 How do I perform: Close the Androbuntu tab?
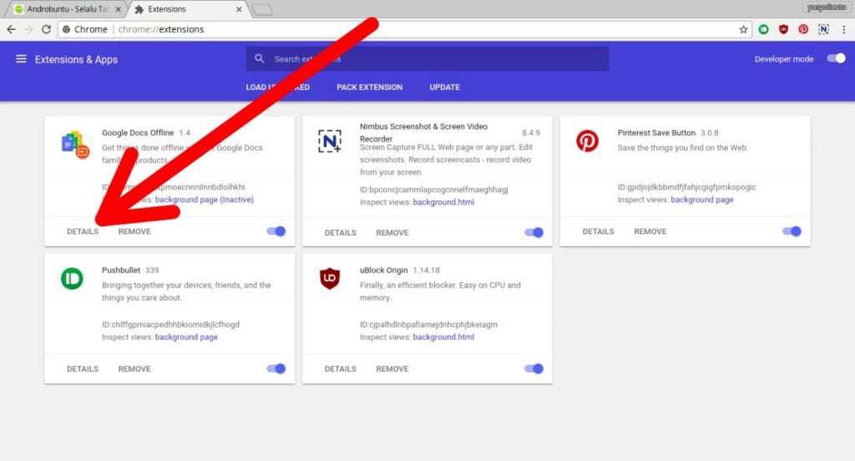[x=118, y=9]
